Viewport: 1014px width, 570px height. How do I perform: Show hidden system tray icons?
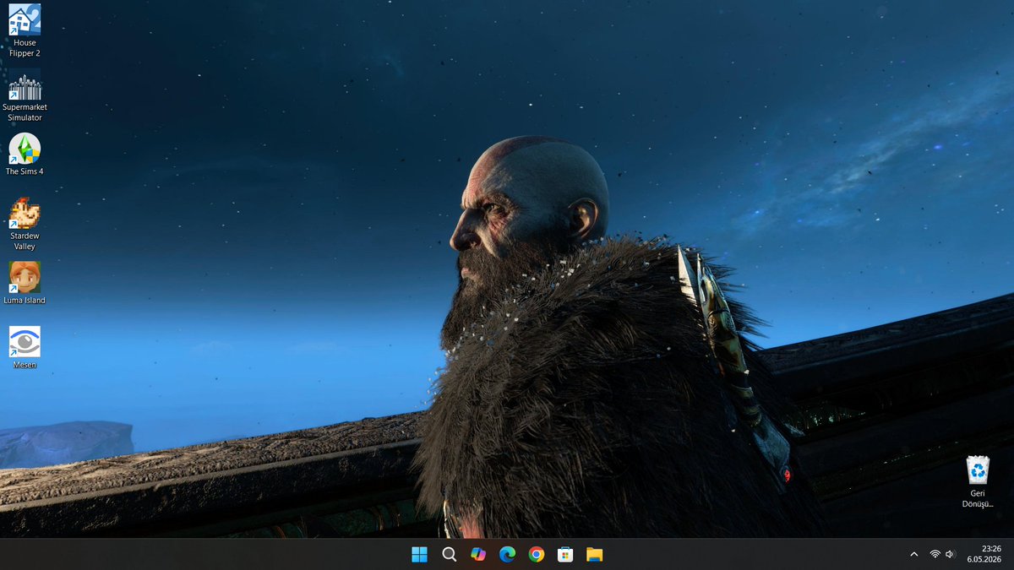[x=913, y=554]
